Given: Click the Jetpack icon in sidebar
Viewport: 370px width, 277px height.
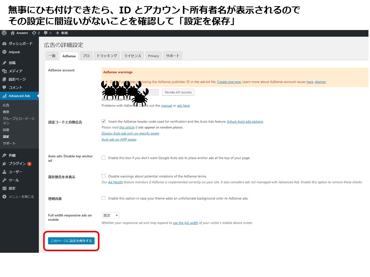Looking at the screenshot, I should pos(4,52).
